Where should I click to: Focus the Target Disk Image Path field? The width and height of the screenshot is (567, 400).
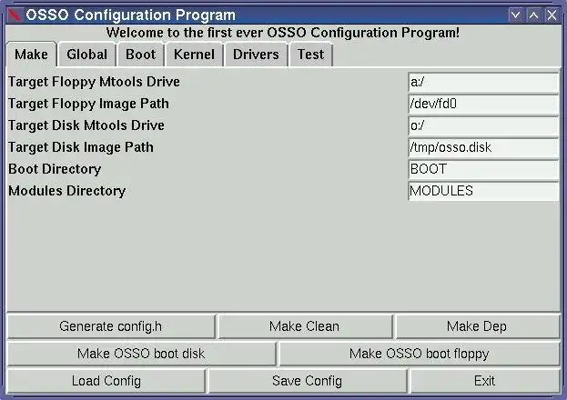pyautogui.click(x=483, y=147)
